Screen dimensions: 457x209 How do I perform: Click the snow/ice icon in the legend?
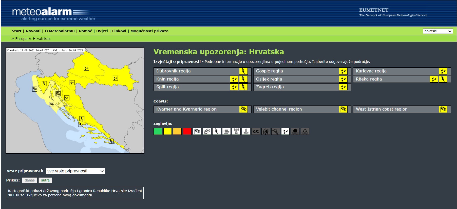point(207,132)
